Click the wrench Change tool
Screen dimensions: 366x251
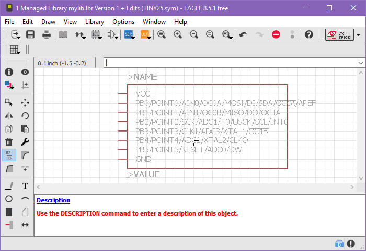pyautogui.click(x=25, y=141)
